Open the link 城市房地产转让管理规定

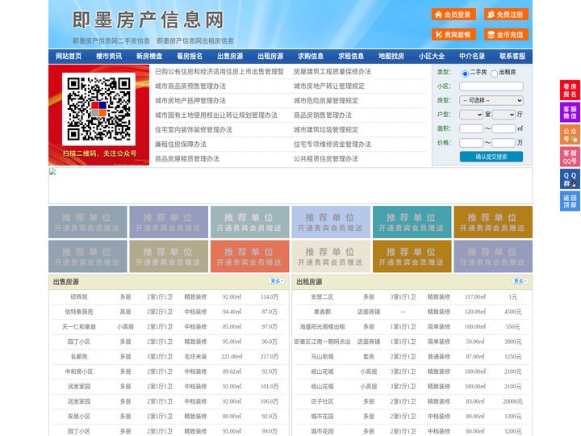tap(329, 86)
